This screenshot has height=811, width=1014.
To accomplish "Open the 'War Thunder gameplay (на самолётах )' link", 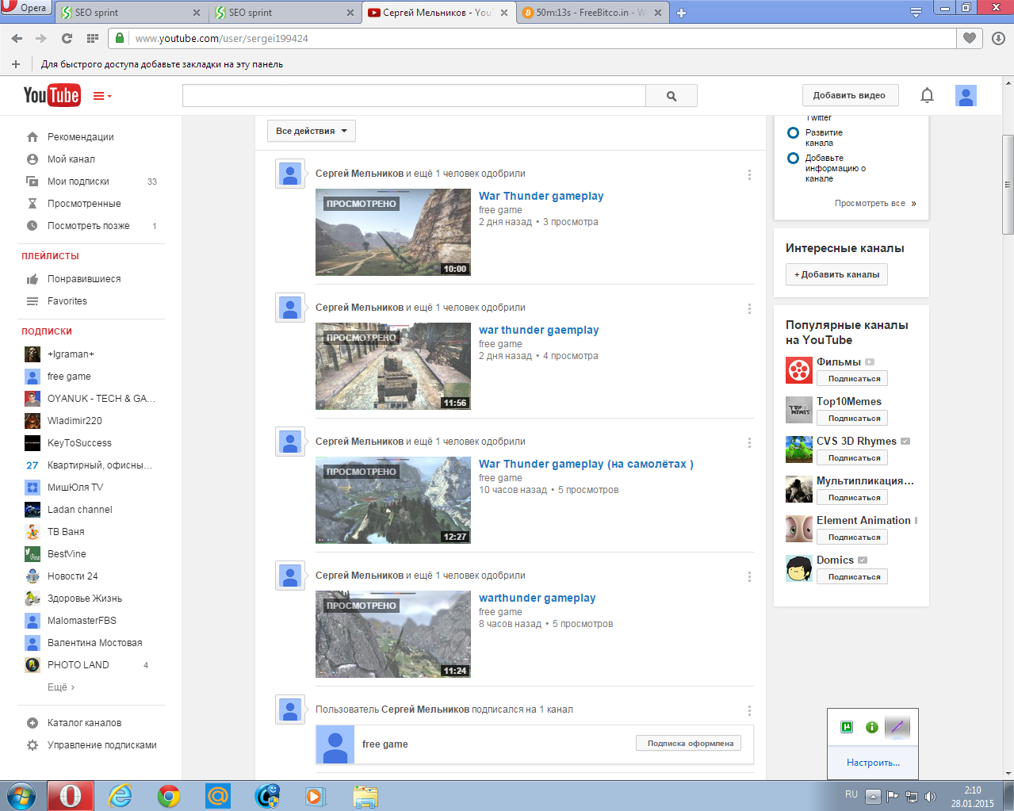I will click(585, 464).
